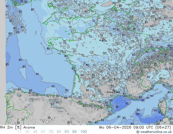Click the forecast date 'Mo 06-04-2026 09:00 UTC (06+27)'

click(x=135, y=127)
